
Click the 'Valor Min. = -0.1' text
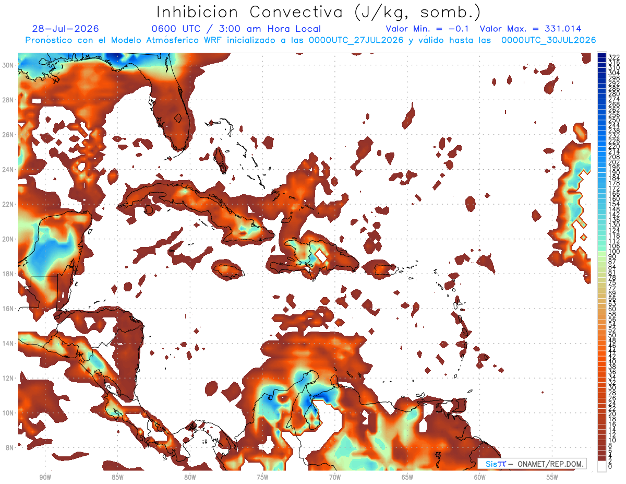point(428,29)
